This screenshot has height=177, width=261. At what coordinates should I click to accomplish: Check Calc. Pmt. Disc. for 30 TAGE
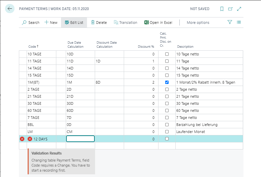pyautogui.click(x=167, y=103)
